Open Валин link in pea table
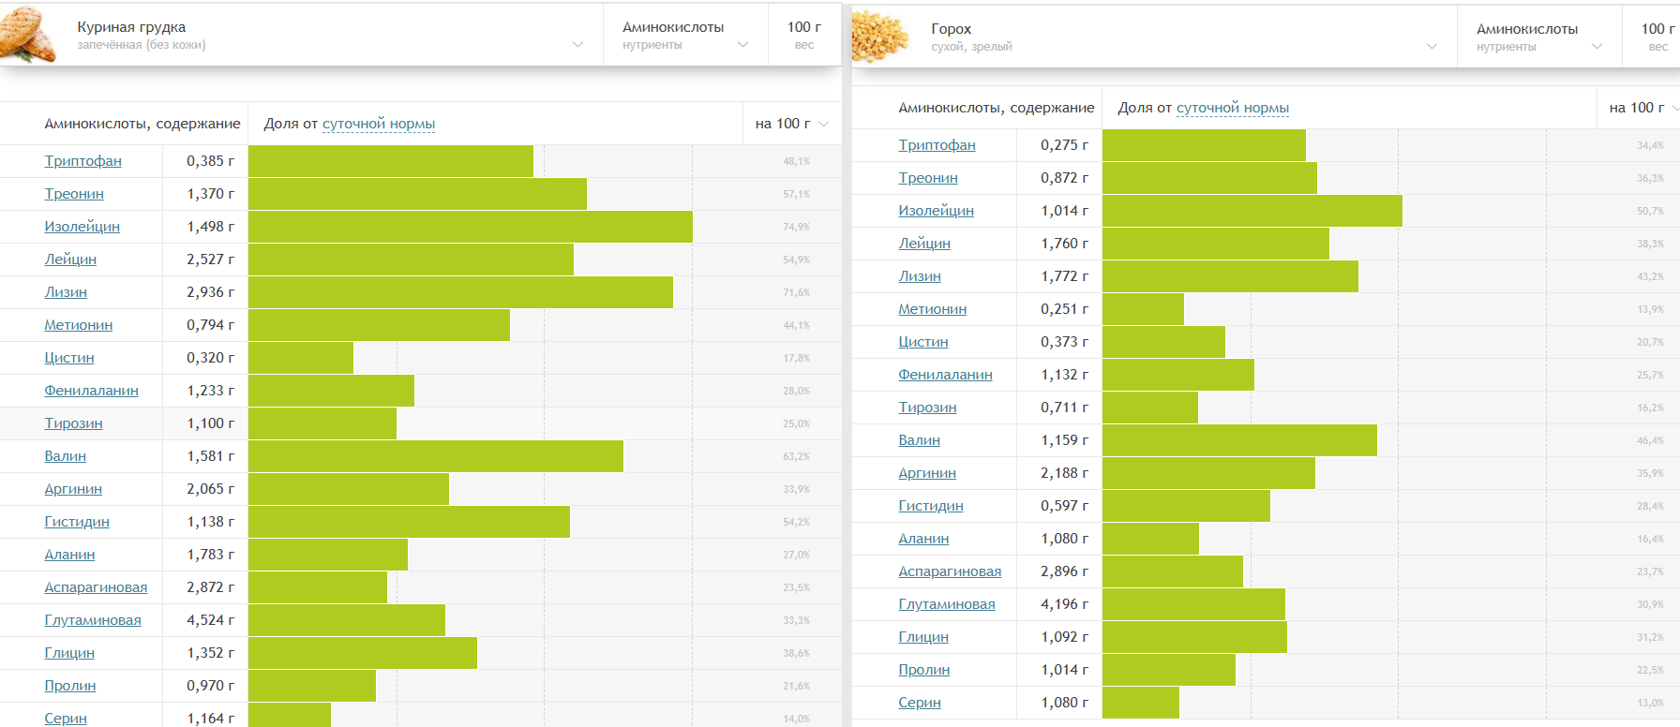This screenshot has width=1680, height=727. pos(920,440)
